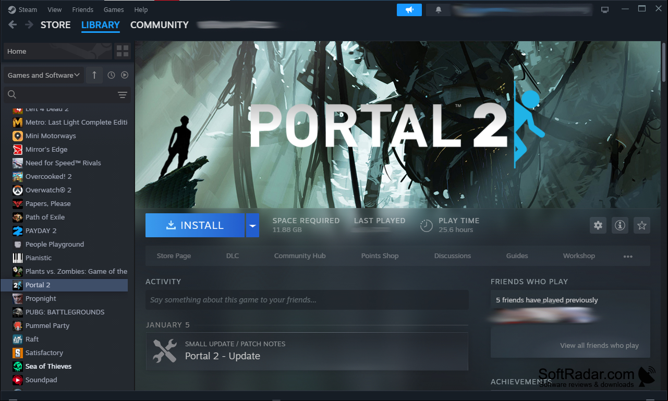Go to library Home
This screenshot has height=401, width=668.
(x=58, y=51)
